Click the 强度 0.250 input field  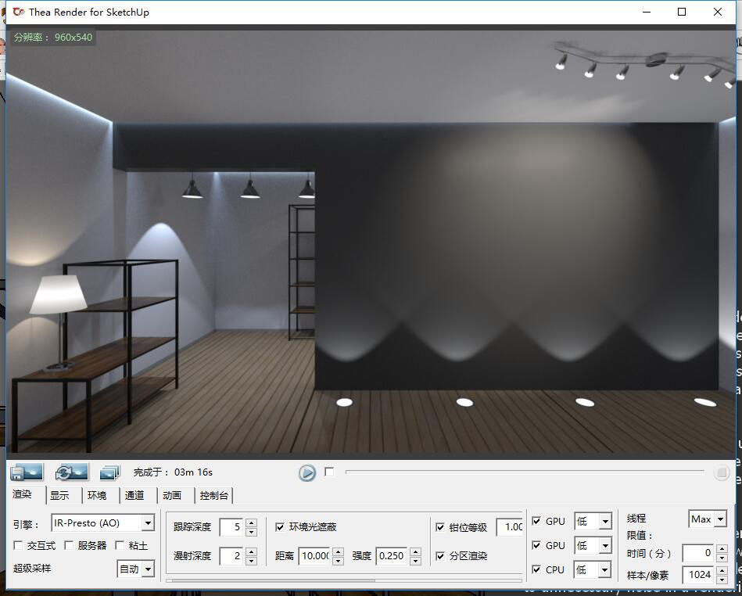[393, 556]
